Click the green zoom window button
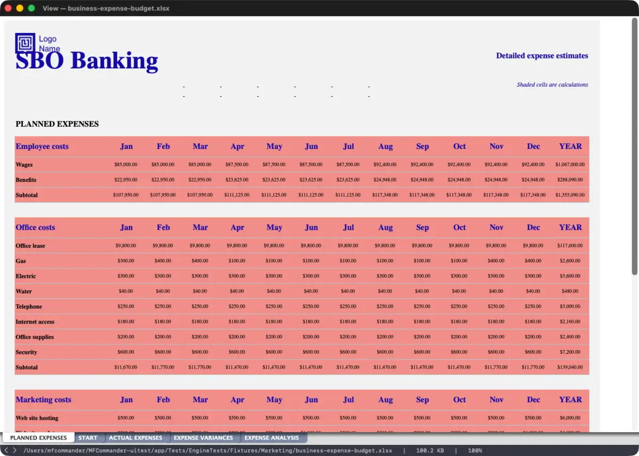Image resolution: width=639 pixels, height=456 pixels. 31,8
